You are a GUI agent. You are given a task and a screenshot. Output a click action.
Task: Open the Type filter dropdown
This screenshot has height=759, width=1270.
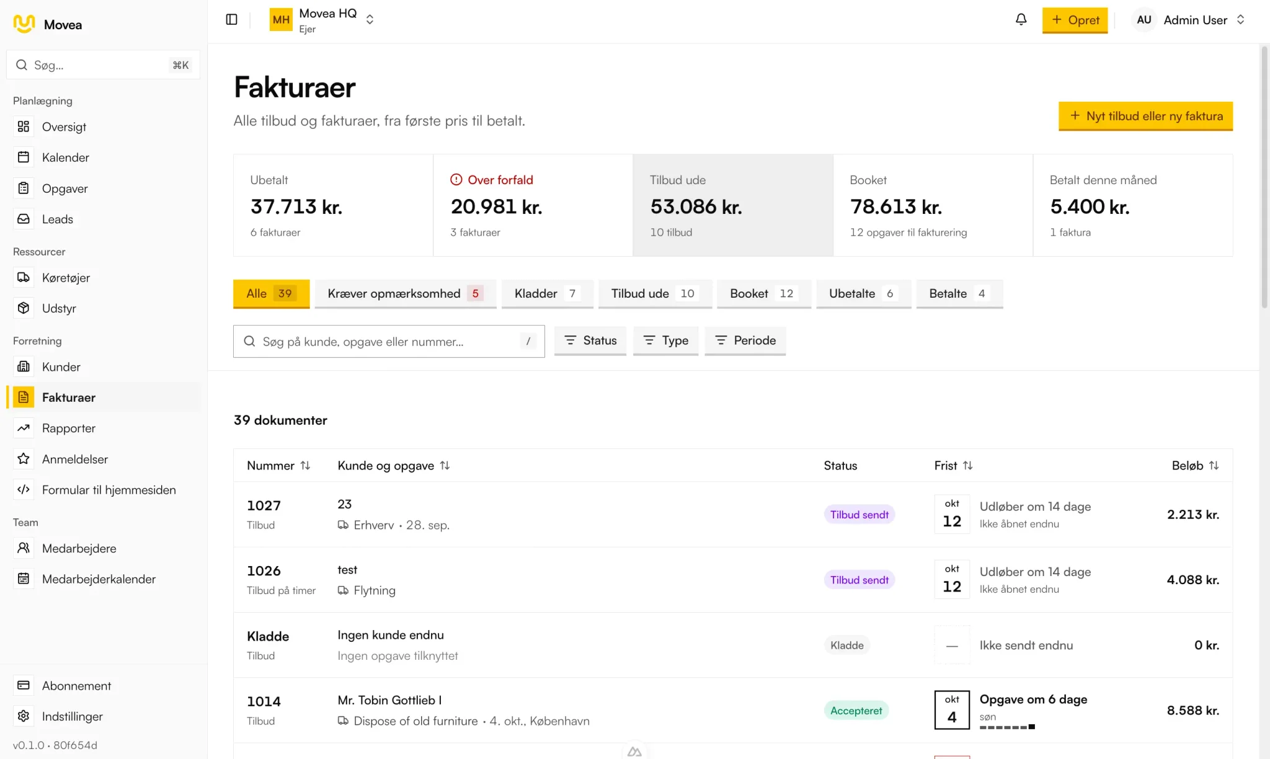(665, 340)
